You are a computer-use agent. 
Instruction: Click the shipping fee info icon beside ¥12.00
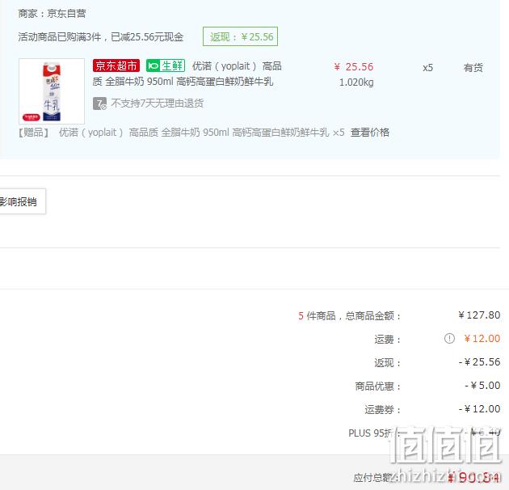449,339
